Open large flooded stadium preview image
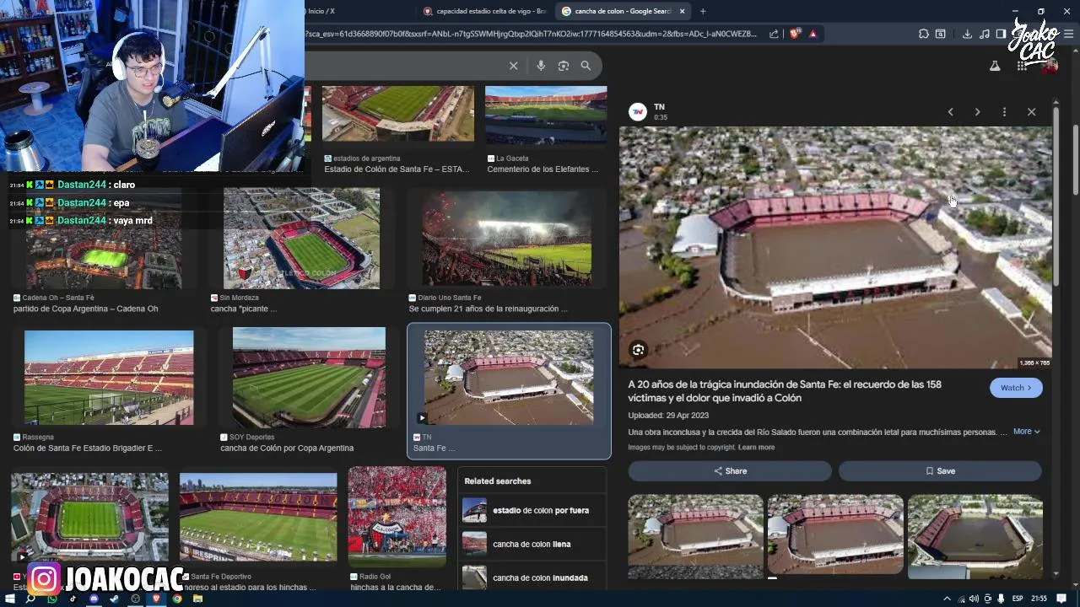 pyautogui.click(x=835, y=248)
